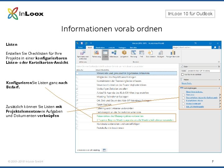Open the Kick-Off Meeting.pptx link
The height and width of the screenshot is (168, 224).
[x=195, y=107]
